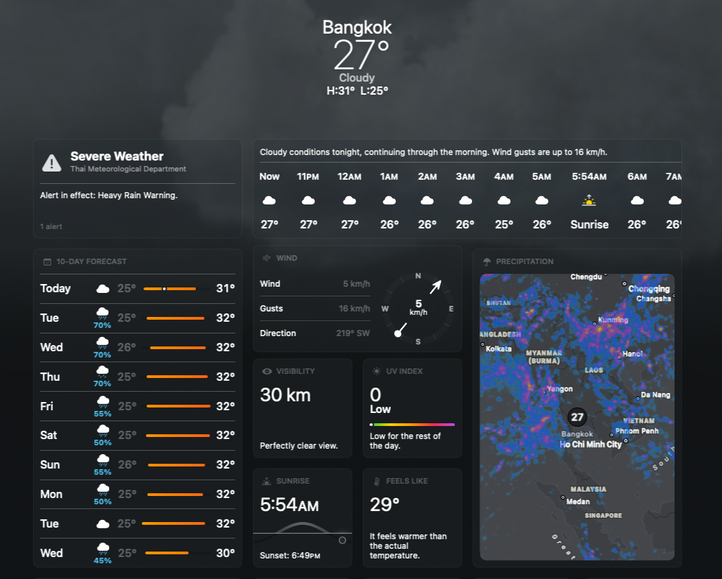Click the 45% rain icon in last Wed row

(x=102, y=549)
